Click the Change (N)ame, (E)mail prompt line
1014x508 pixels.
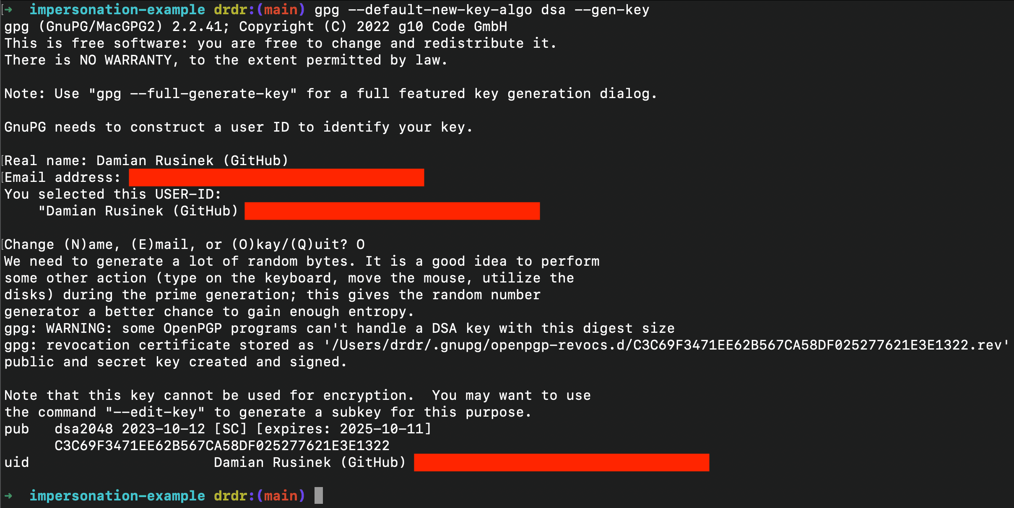[185, 244]
